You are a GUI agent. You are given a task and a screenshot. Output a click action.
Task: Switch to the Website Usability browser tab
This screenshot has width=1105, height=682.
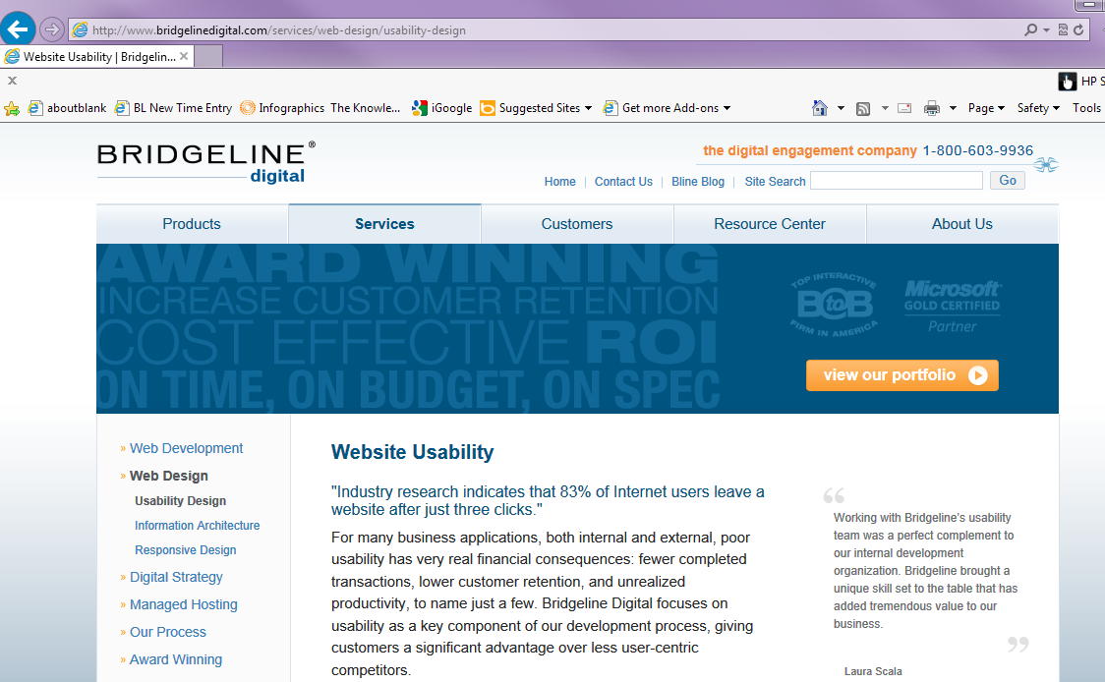[x=98, y=56]
